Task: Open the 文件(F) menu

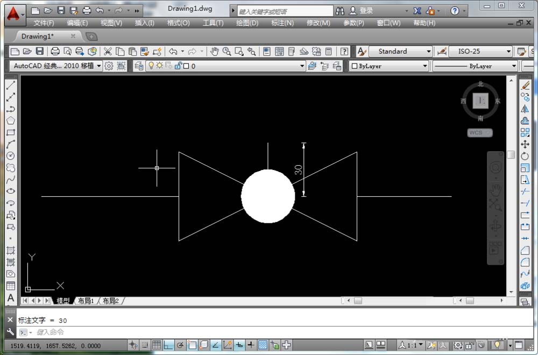Action: 44,23
